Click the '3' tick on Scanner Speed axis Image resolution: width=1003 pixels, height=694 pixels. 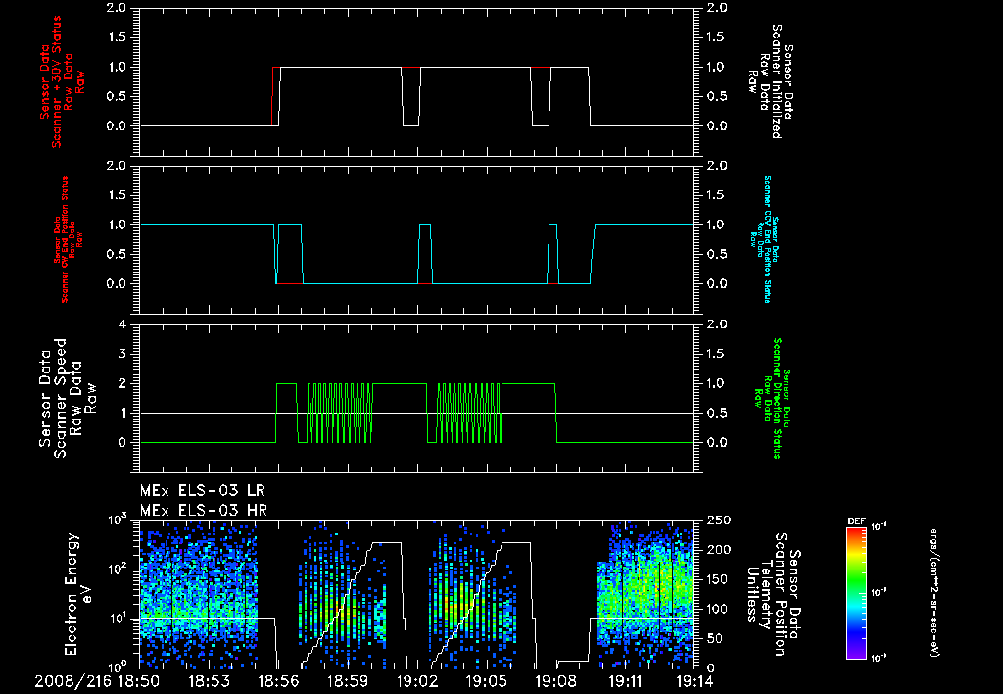[x=122, y=354]
